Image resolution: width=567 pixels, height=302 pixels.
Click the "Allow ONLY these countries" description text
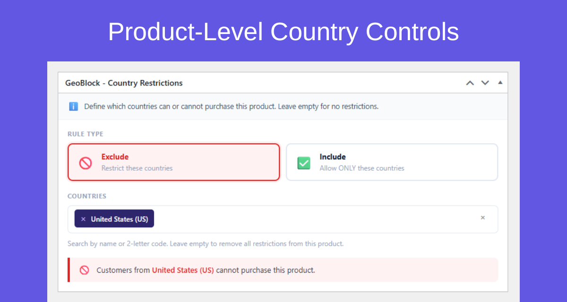coord(362,168)
